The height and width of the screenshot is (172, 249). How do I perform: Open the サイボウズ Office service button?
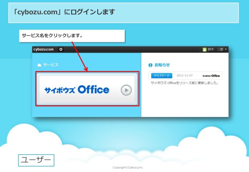[x=87, y=89]
